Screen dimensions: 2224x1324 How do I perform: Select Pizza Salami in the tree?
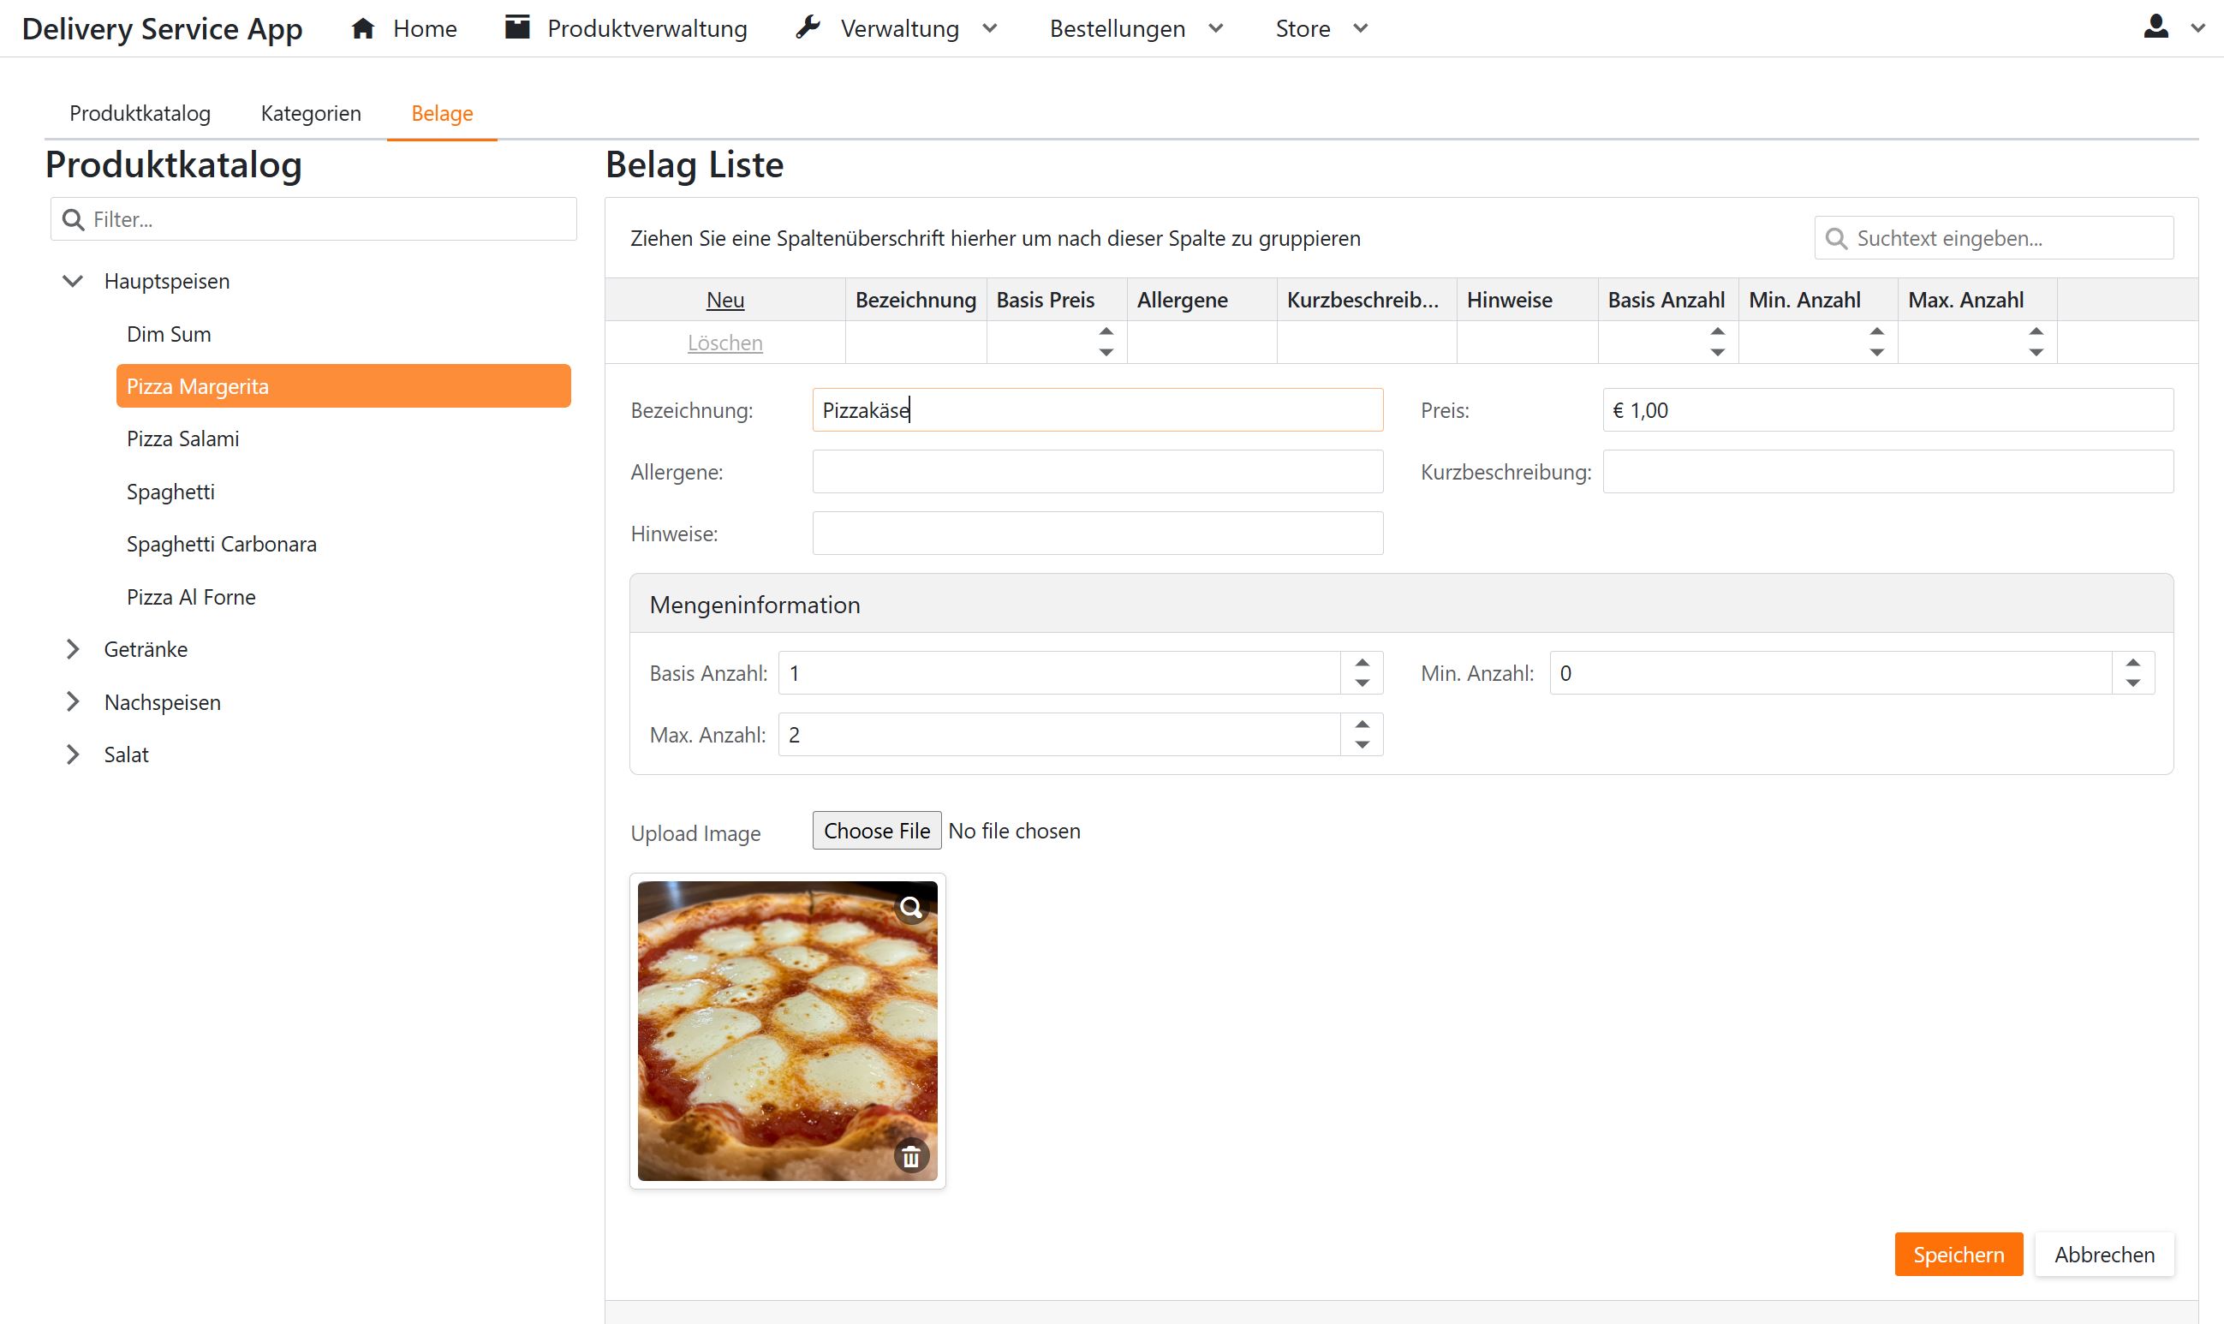pyautogui.click(x=183, y=439)
